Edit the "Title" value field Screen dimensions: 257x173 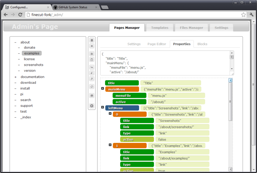pyautogui.click(x=171, y=83)
